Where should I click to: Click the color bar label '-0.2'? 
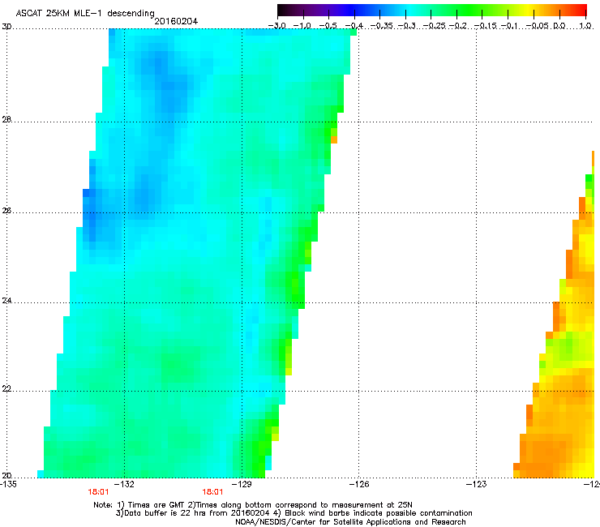[457, 26]
